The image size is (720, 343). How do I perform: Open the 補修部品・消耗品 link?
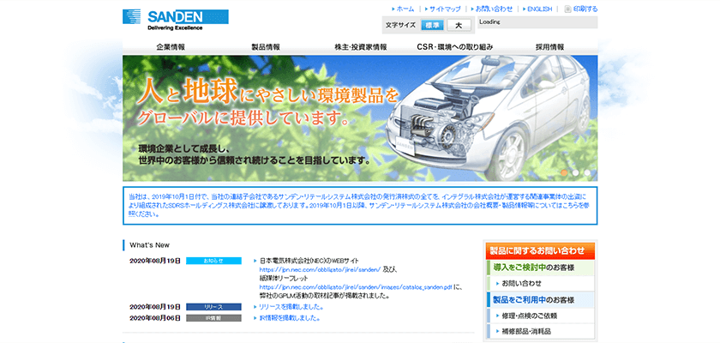click(x=526, y=331)
